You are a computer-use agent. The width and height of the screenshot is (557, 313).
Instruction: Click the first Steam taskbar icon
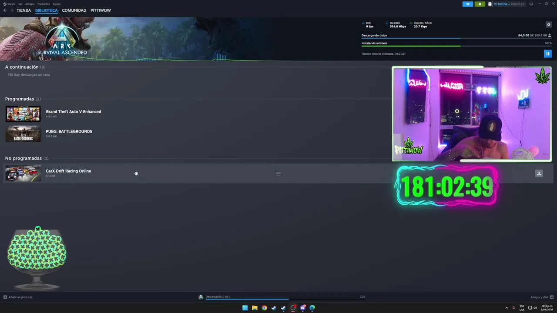point(274,308)
